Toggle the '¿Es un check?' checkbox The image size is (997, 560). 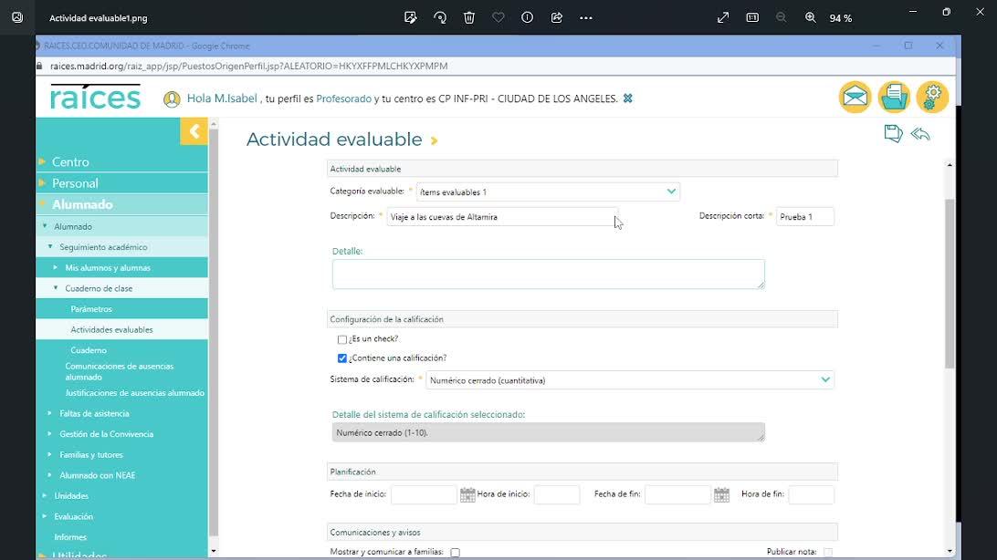pos(342,339)
